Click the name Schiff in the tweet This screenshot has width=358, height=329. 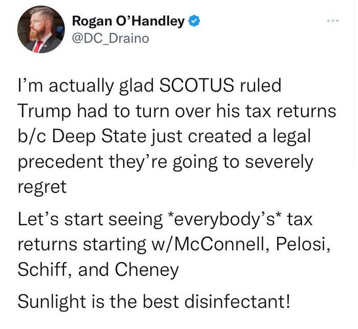[x=44, y=269]
